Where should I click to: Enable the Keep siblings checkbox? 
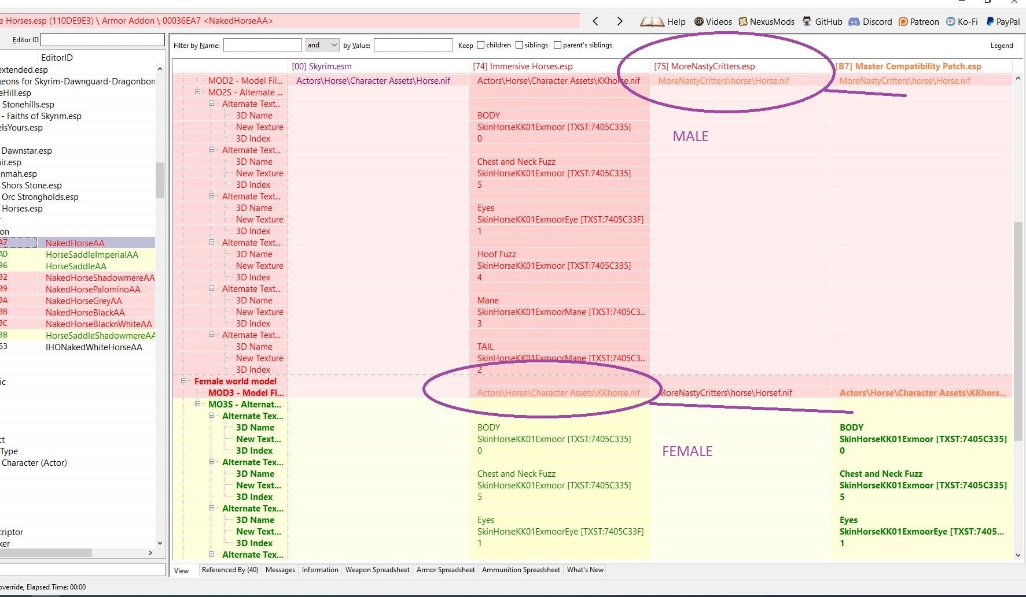tap(519, 45)
